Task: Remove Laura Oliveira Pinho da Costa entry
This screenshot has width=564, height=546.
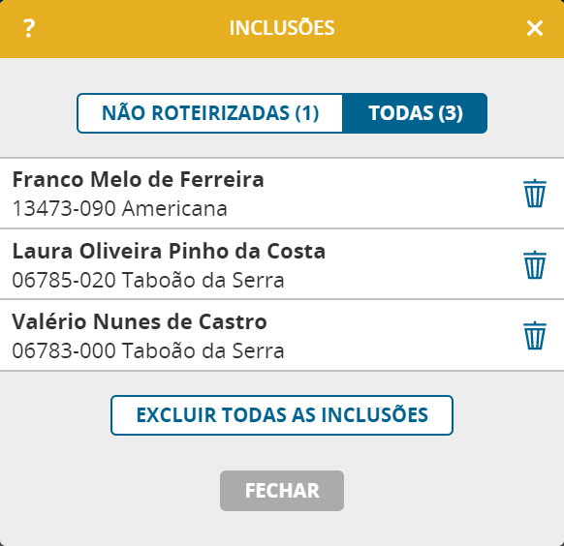Action: pyautogui.click(x=535, y=264)
